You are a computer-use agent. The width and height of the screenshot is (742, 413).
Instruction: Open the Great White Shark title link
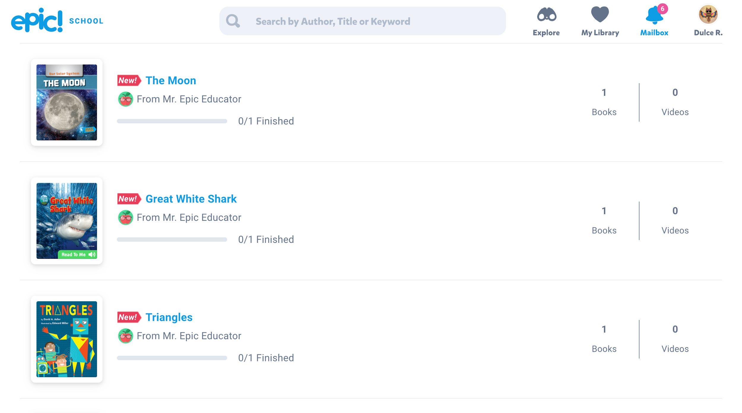pos(191,199)
